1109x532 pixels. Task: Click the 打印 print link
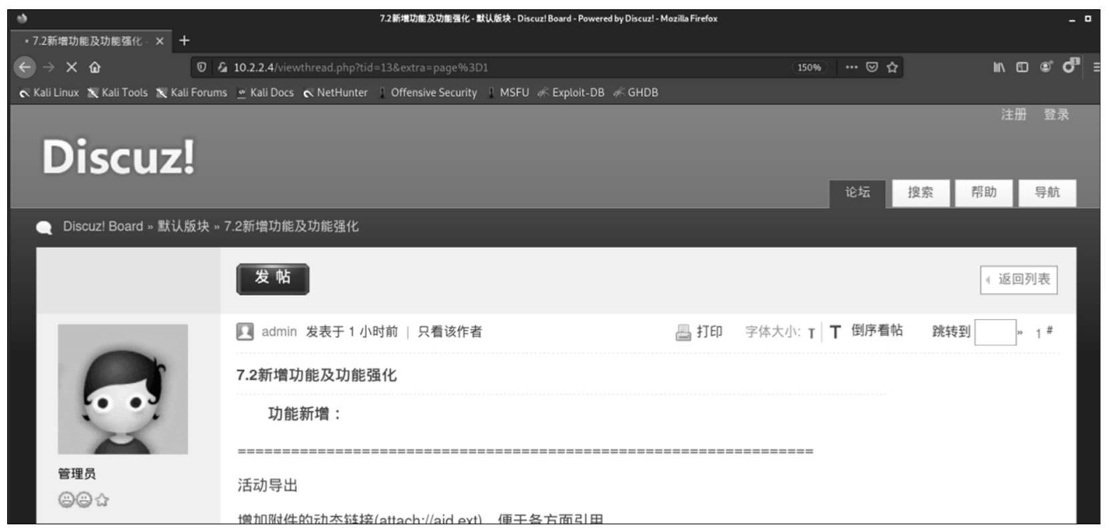(710, 331)
